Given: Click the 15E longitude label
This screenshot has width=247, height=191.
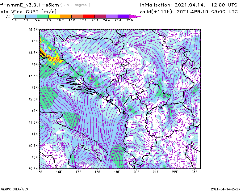Looking at the screenshot, I should [40, 172].
